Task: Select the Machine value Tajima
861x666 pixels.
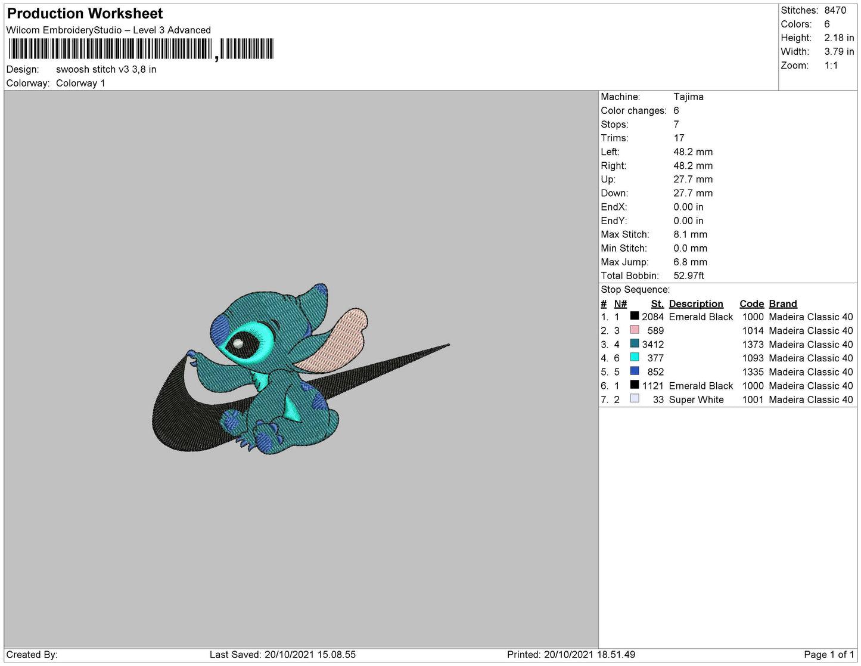Action: (x=688, y=97)
